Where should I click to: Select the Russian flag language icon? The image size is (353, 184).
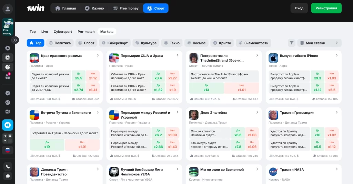coord(7,150)
